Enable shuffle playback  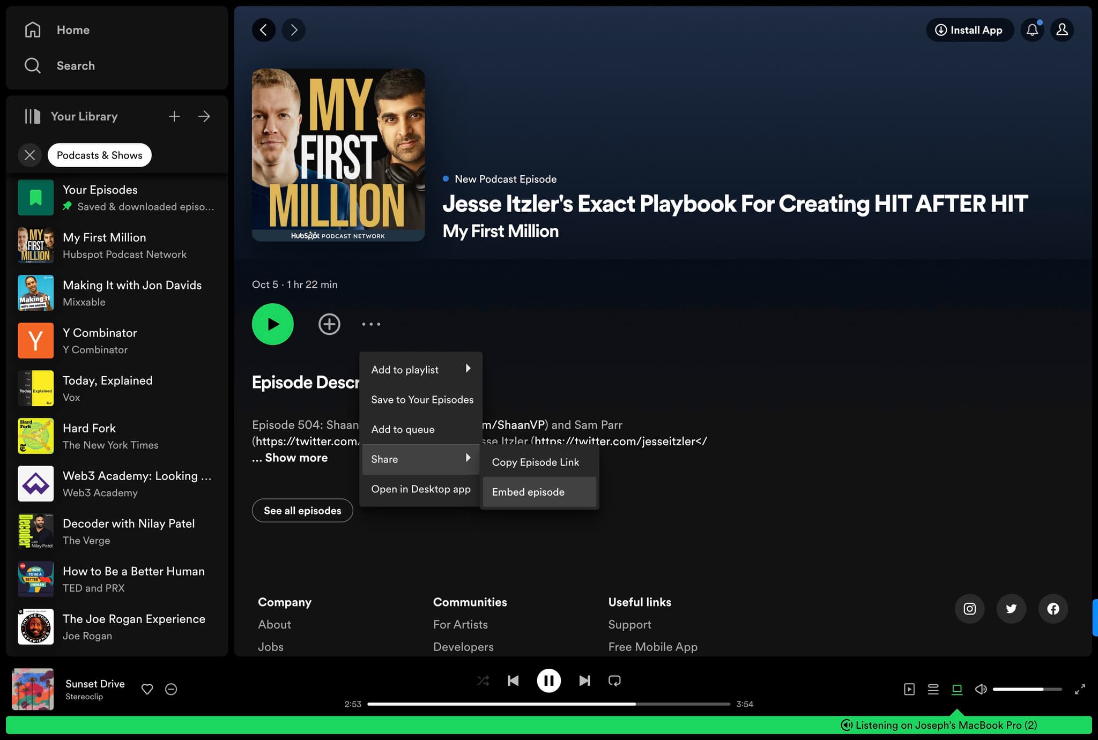(483, 680)
